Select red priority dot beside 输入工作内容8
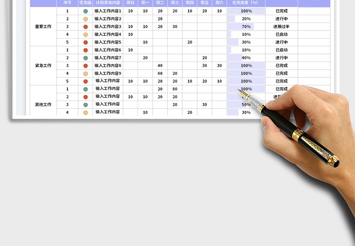 (x=86, y=66)
